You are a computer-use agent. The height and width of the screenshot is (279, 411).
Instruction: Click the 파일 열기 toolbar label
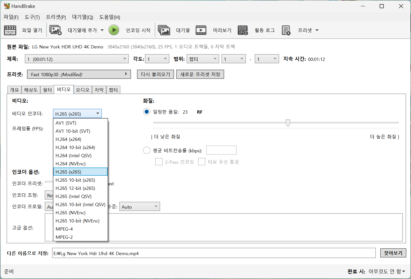point(32,30)
